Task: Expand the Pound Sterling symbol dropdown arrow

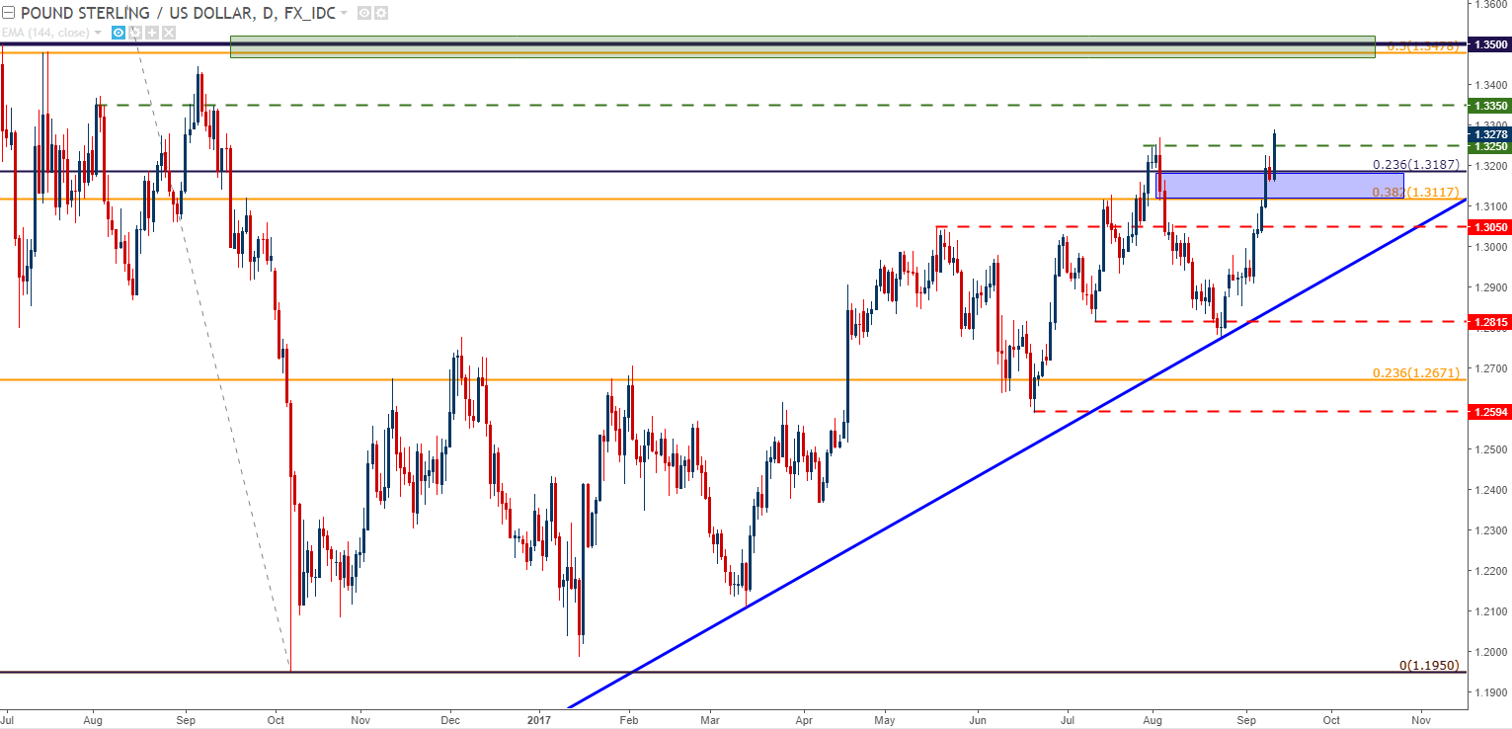Action: (x=344, y=13)
